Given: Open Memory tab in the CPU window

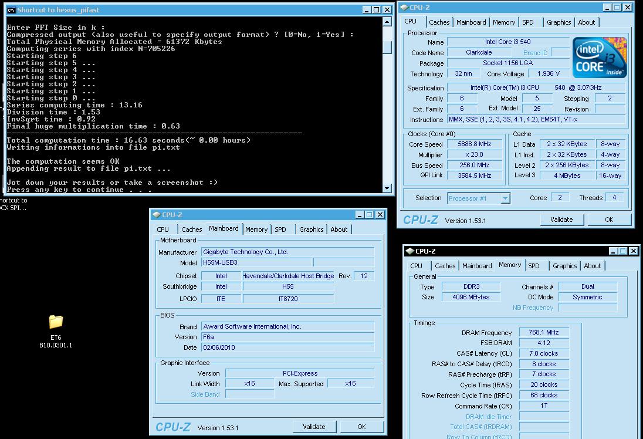Looking at the screenshot, I should click(x=504, y=22).
